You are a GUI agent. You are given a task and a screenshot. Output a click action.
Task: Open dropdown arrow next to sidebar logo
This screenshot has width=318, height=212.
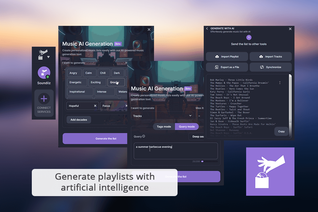(x=48, y=57)
